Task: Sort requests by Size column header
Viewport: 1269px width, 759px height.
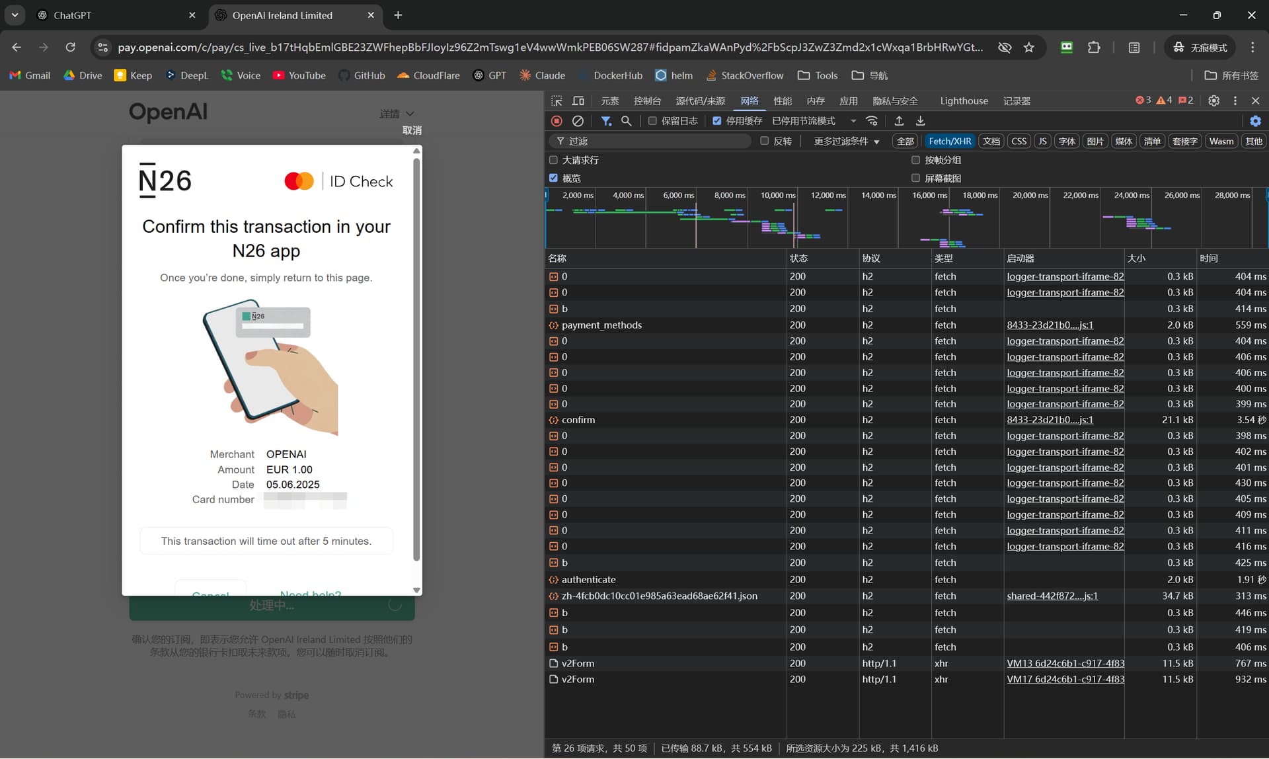Action: click(x=1160, y=258)
